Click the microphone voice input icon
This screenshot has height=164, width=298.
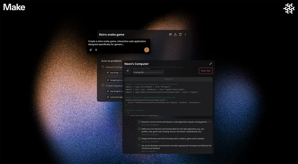tap(96, 50)
